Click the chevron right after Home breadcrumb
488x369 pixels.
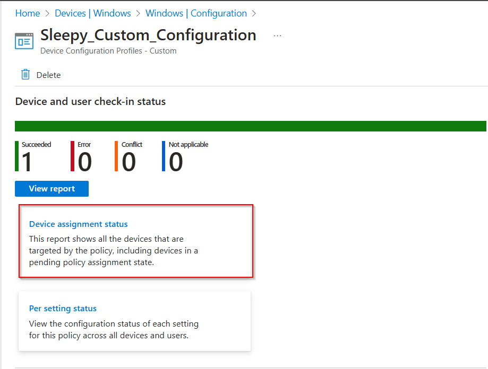point(47,13)
